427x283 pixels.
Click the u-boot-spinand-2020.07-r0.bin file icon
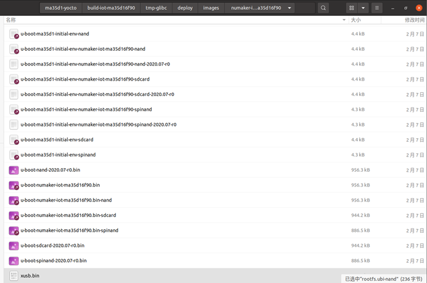point(14,260)
